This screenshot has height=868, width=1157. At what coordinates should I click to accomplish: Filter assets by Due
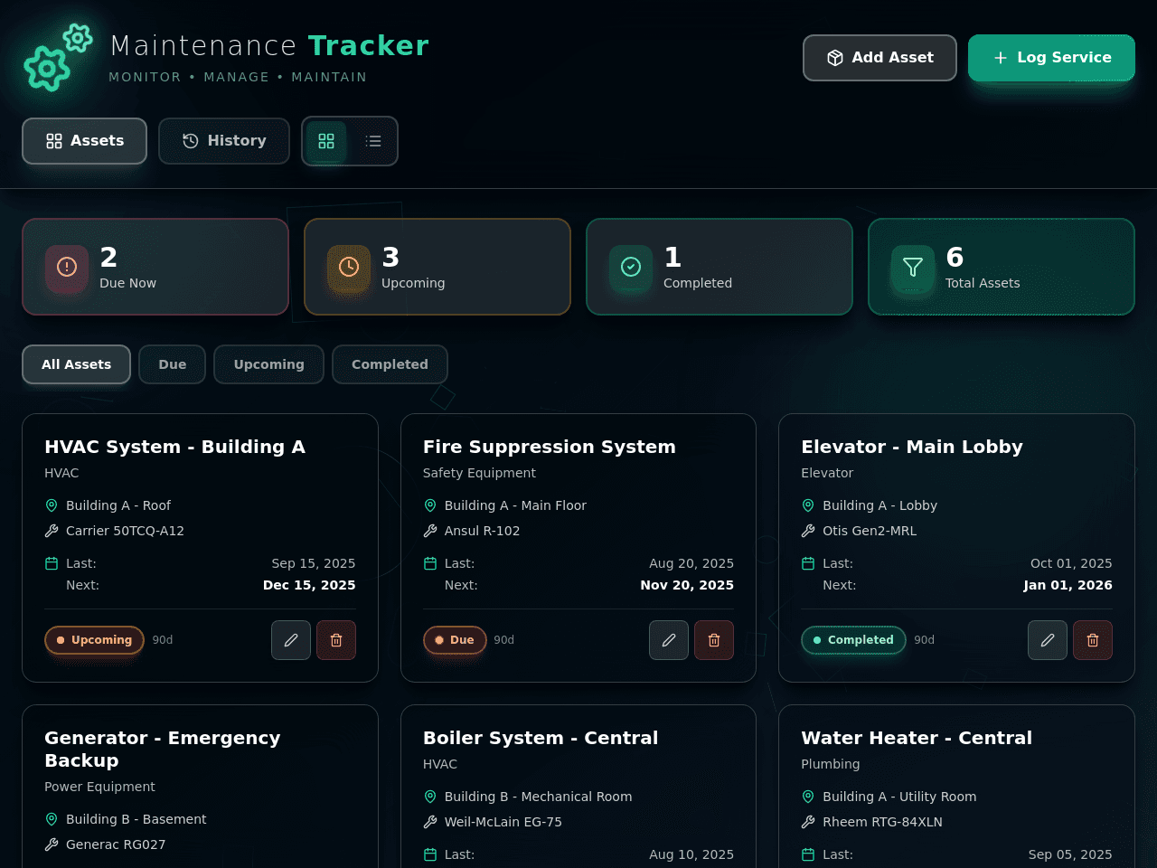pos(172,364)
